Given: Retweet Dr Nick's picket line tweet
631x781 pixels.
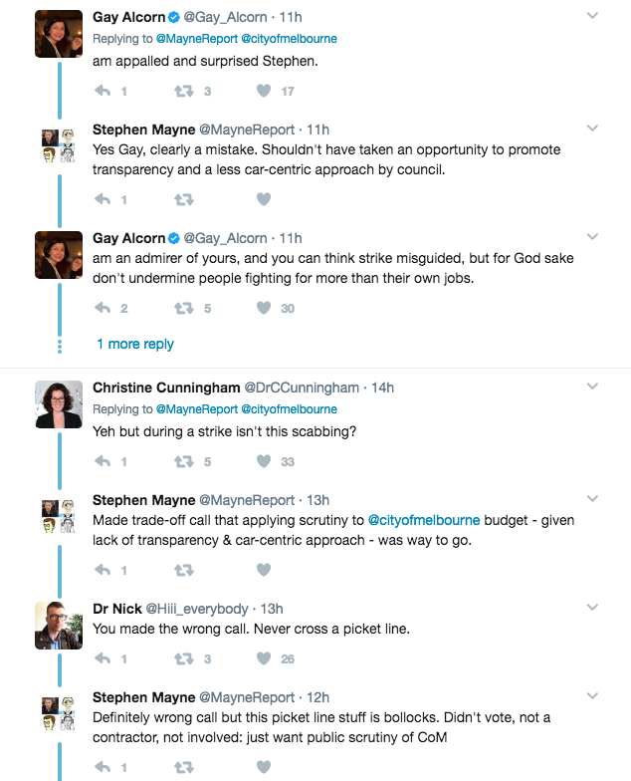Looking at the screenshot, I should coord(183,659).
